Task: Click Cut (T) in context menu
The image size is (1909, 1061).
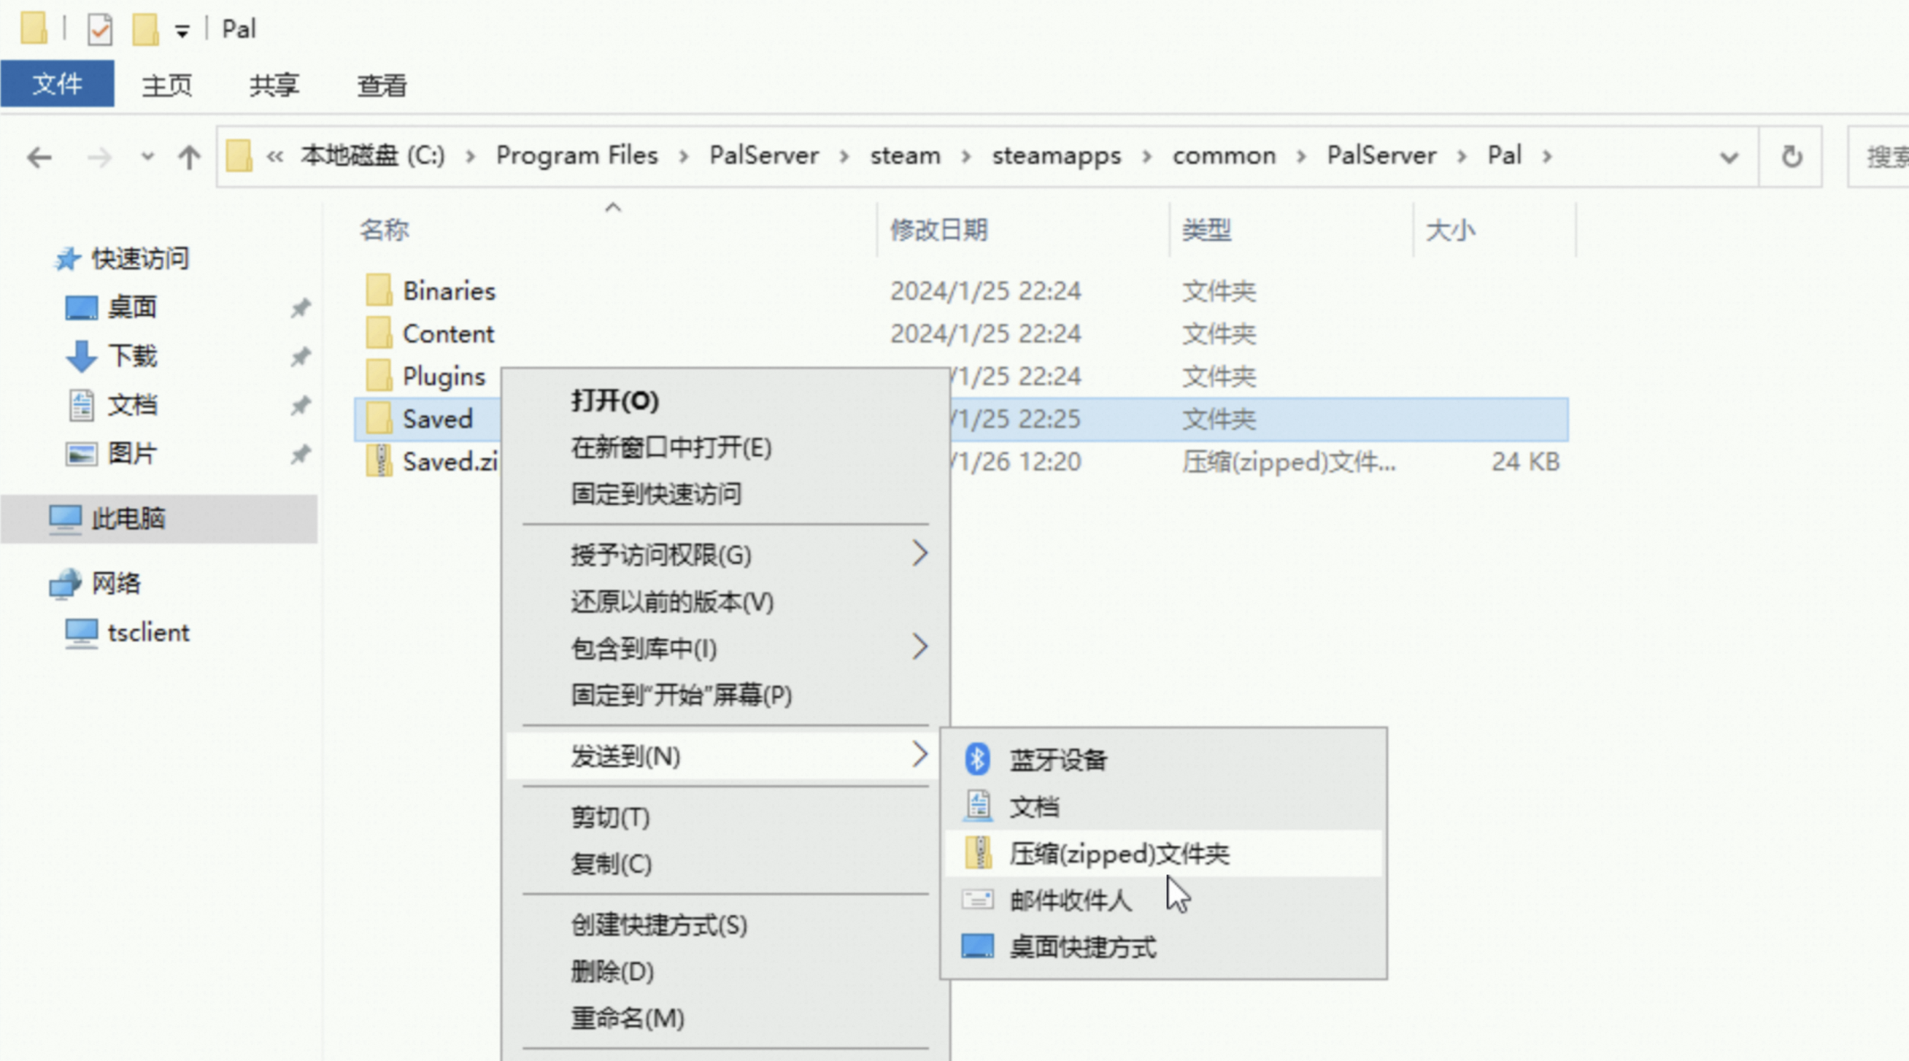Action: [x=610, y=817]
